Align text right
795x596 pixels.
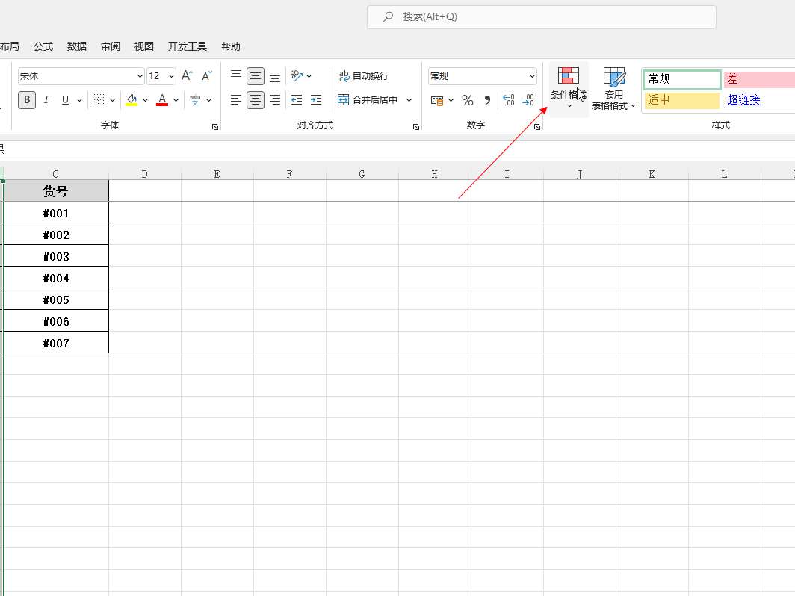click(x=275, y=100)
